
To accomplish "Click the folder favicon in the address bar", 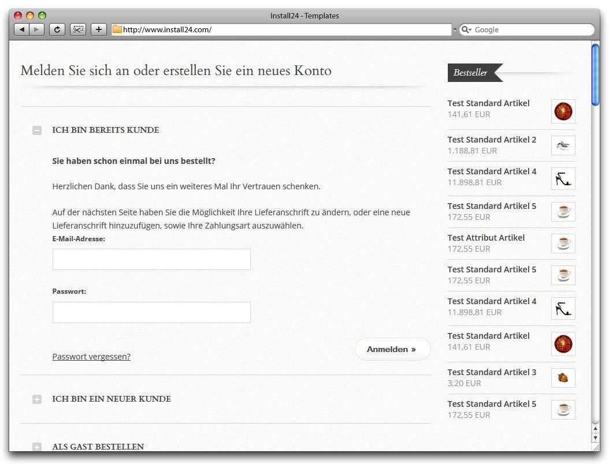I will click(x=117, y=29).
